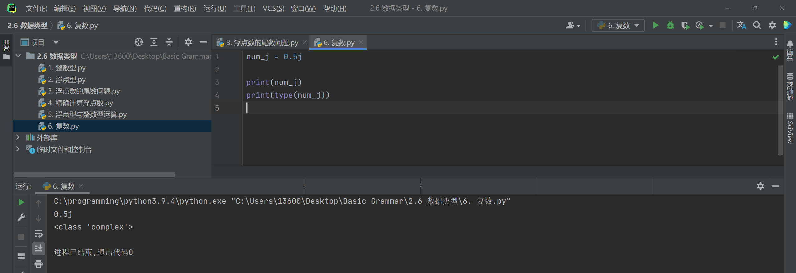The height and width of the screenshot is (273, 796).
Task: Open SciView sidebar panel
Action: point(790,129)
